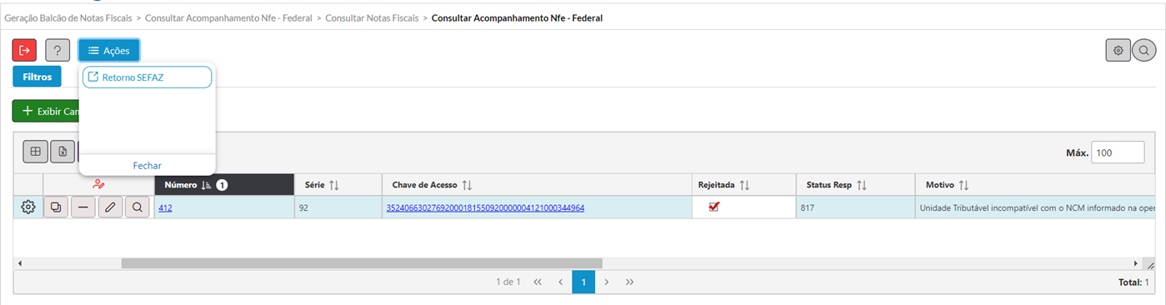Click the pencil edit icon in the row
The width and height of the screenshot is (1166, 305).
(x=110, y=207)
